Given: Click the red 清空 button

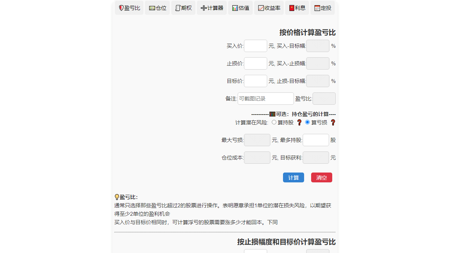Looking at the screenshot, I should click(x=322, y=177).
